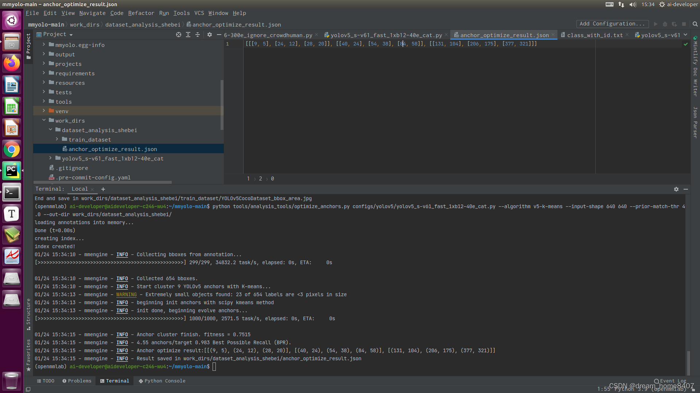The height and width of the screenshot is (393, 700).
Task: Expand the venv folder
Action: coord(44,111)
